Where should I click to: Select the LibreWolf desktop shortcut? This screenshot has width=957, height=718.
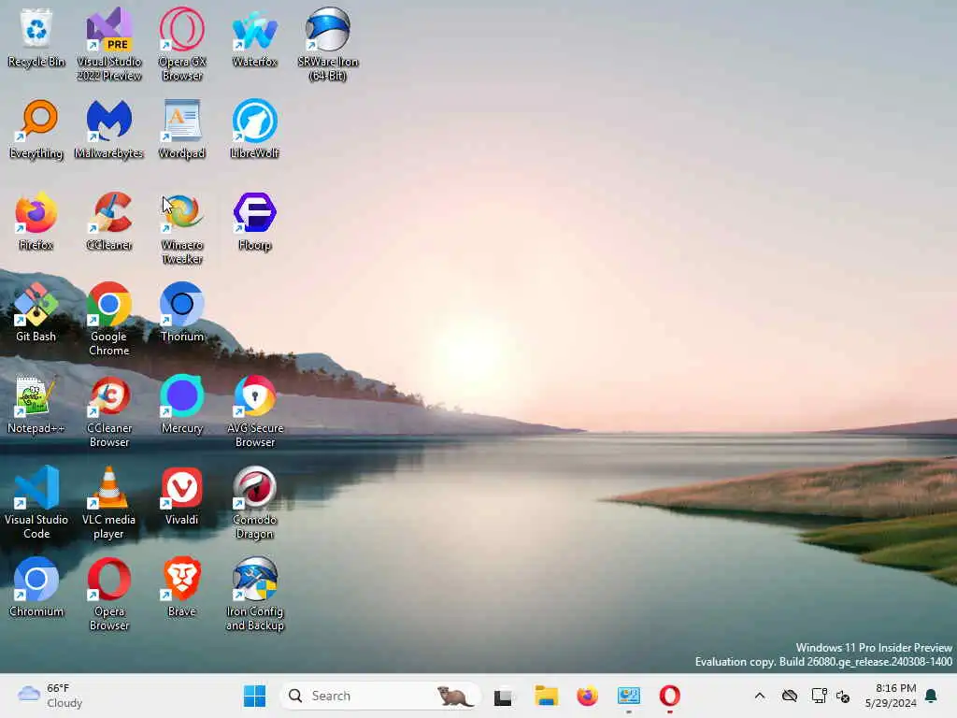click(254, 129)
